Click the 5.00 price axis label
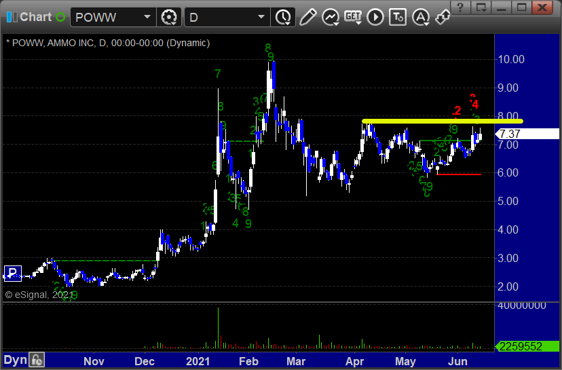 [508, 201]
